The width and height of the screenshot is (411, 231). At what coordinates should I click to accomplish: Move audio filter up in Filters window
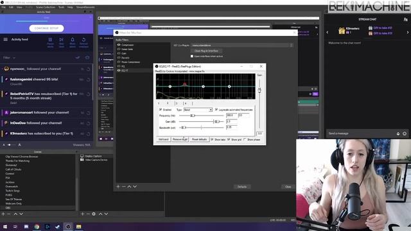tap(129, 187)
